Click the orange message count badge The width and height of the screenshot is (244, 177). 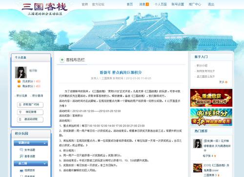[147, 4]
